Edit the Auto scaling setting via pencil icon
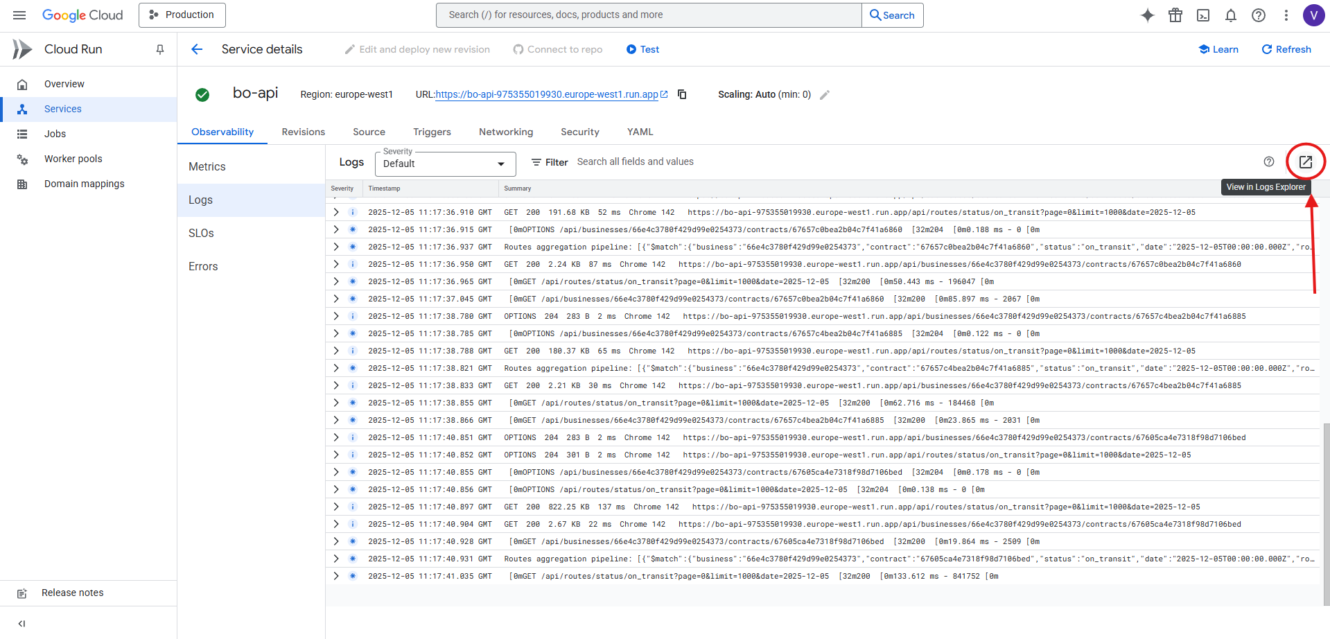Screen dimensions: 1330x639 tap(825, 94)
